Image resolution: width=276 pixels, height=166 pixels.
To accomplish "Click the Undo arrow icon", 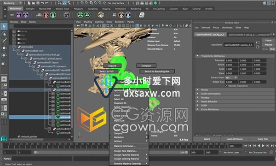I will [42, 3].
